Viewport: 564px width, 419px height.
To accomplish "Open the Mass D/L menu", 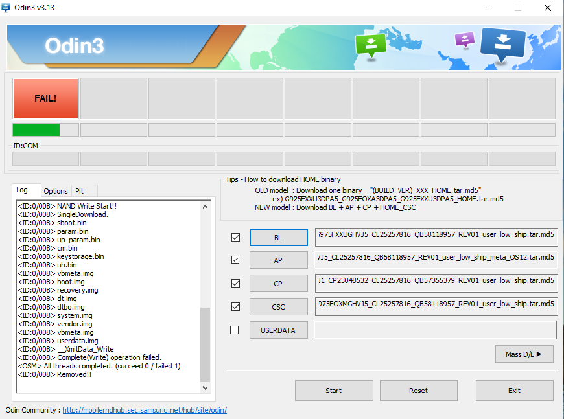I will pyautogui.click(x=524, y=354).
